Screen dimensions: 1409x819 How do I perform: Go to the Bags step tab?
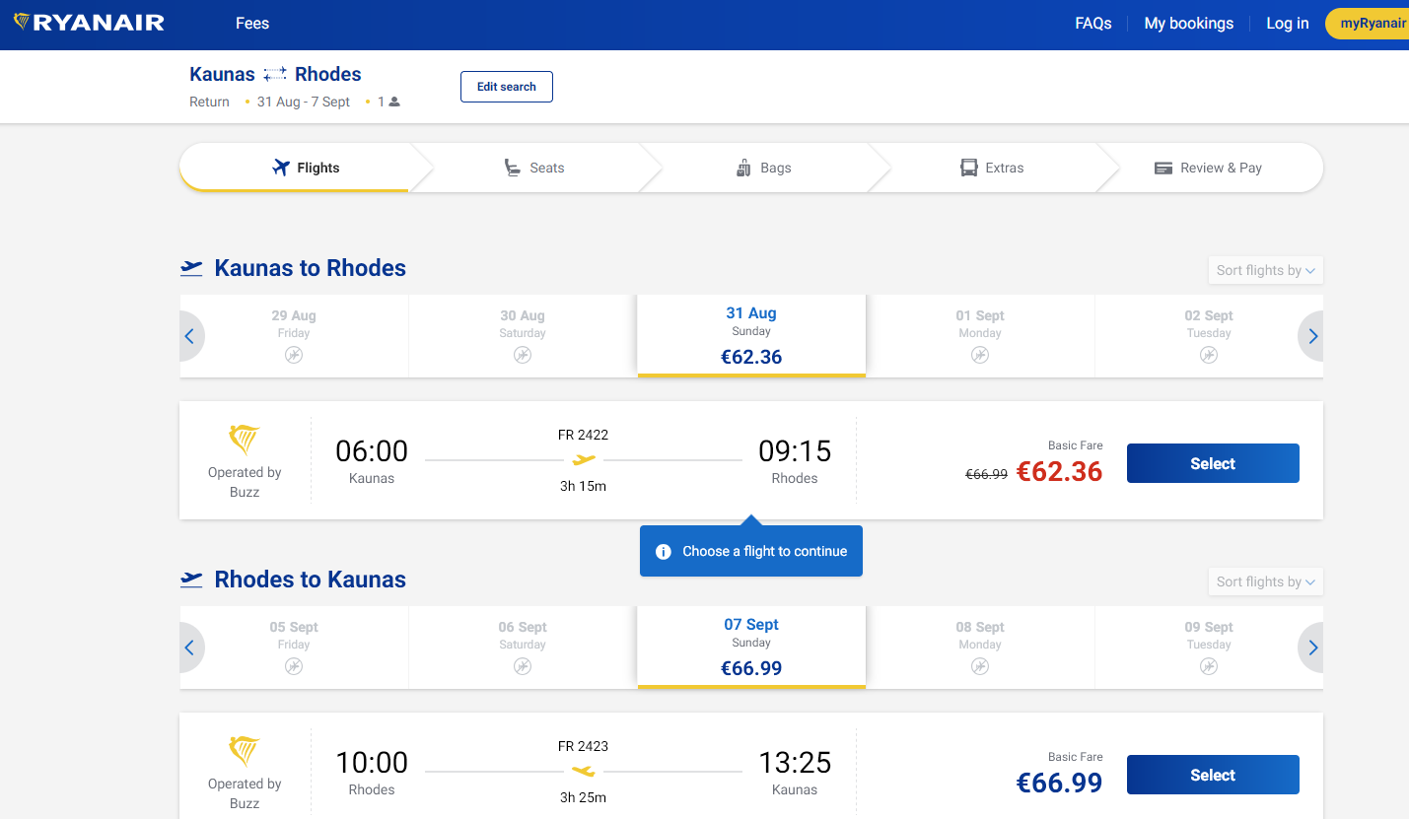tap(763, 168)
